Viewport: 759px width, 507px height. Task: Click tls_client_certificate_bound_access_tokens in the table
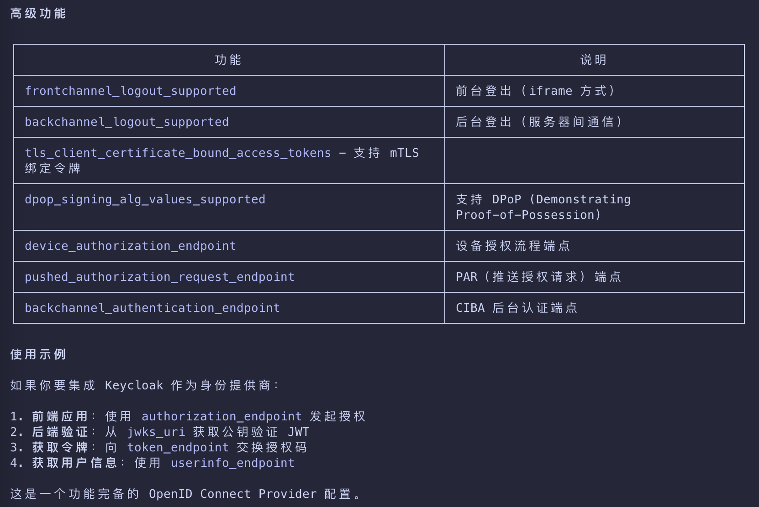point(178,153)
